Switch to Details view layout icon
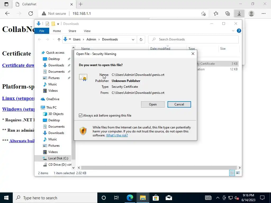This screenshot has height=203, width=271. (x=232, y=173)
